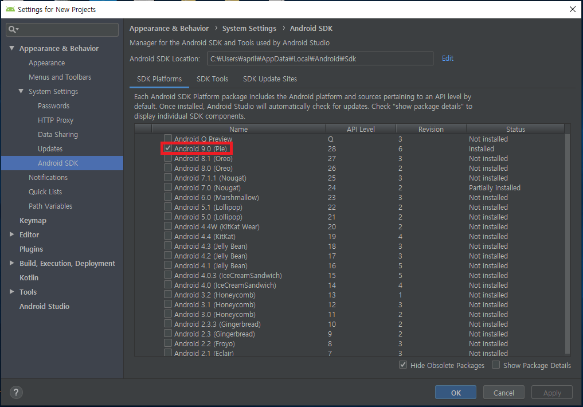The image size is (583, 407).
Task: Expand the Editor tree node
Action: [x=12, y=234]
